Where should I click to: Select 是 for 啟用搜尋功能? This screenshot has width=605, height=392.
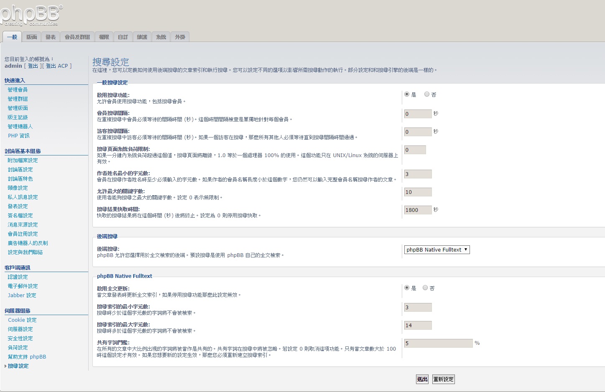click(407, 94)
